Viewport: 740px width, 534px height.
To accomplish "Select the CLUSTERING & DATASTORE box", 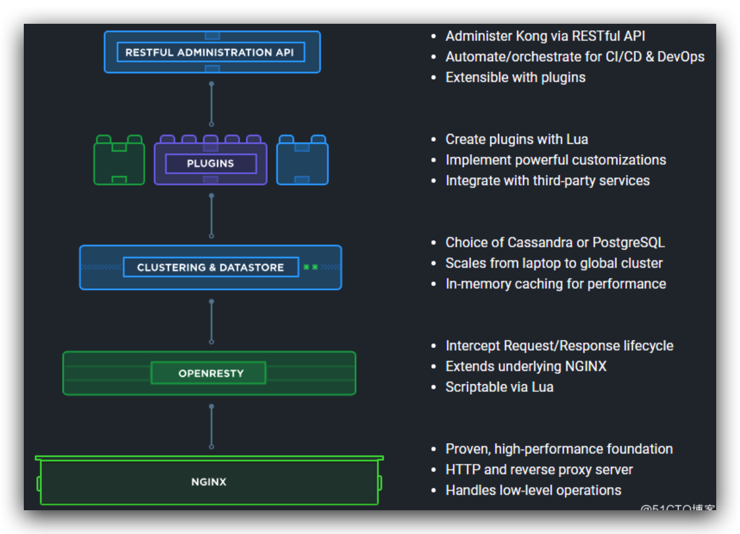I will (x=211, y=268).
